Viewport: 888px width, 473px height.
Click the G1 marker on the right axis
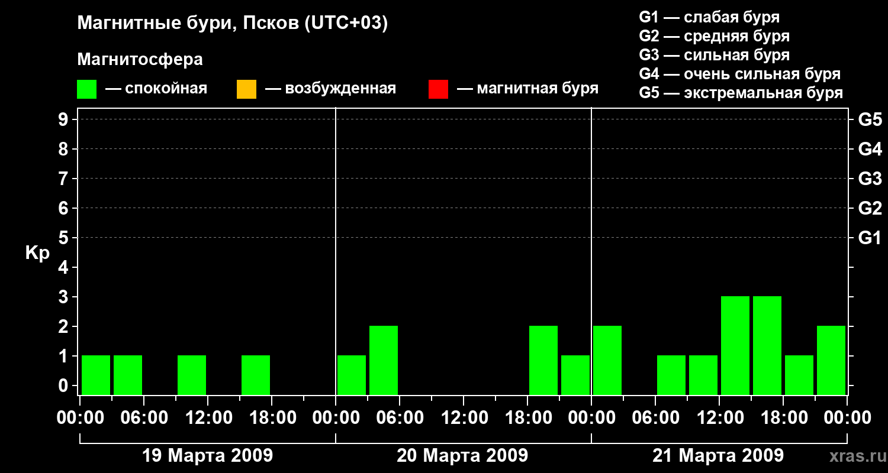(870, 238)
